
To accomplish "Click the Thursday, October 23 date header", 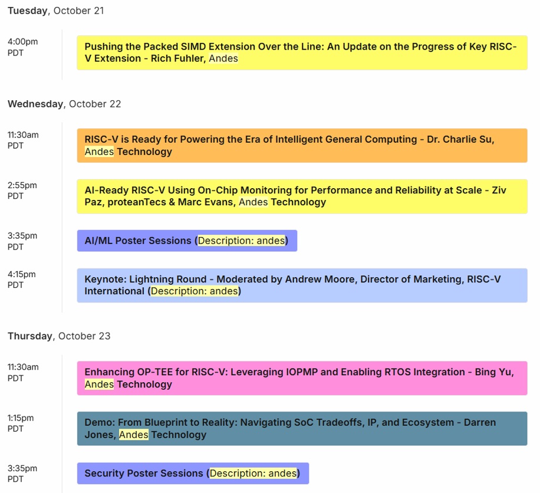I will [59, 336].
